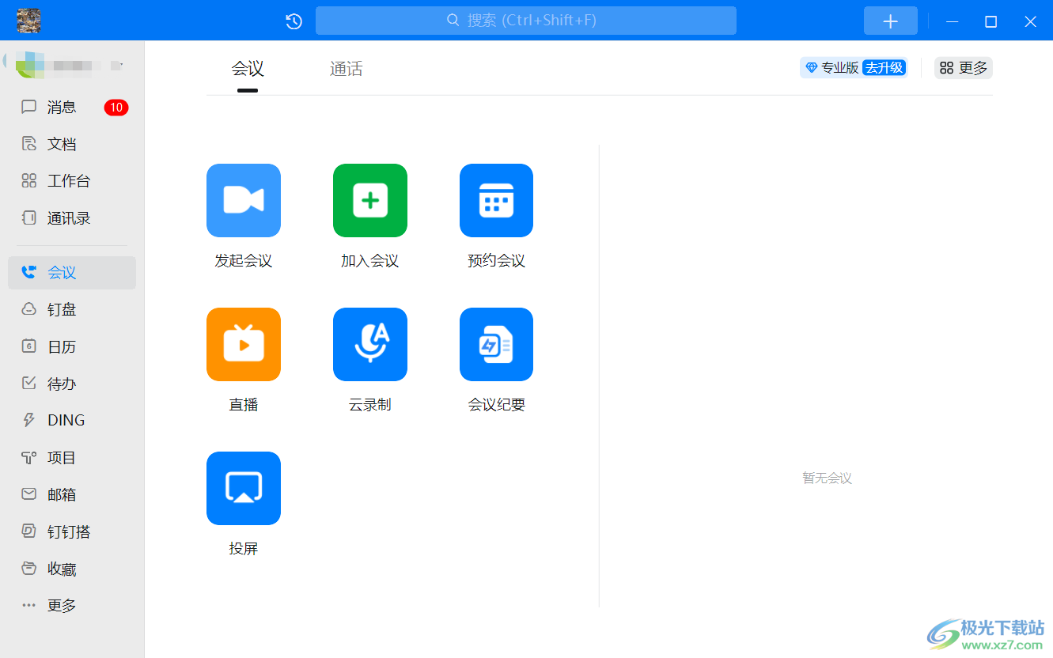Screen dimensions: 1053x658
Task: Open 云录制 cloud recording icon
Action: (x=370, y=344)
